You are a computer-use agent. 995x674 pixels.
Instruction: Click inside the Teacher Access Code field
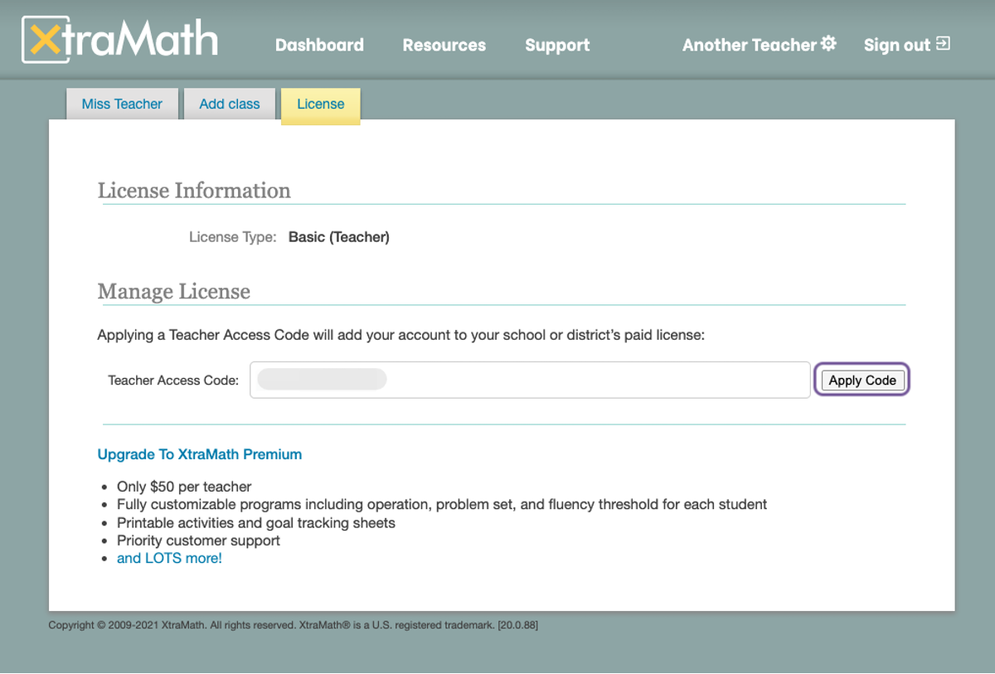click(x=530, y=379)
